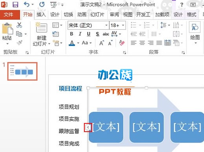Image resolution: width=204 pixels, height=152 pixels.
Task: Expand the SmartArt text pane arrow
Action: point(88,127)
